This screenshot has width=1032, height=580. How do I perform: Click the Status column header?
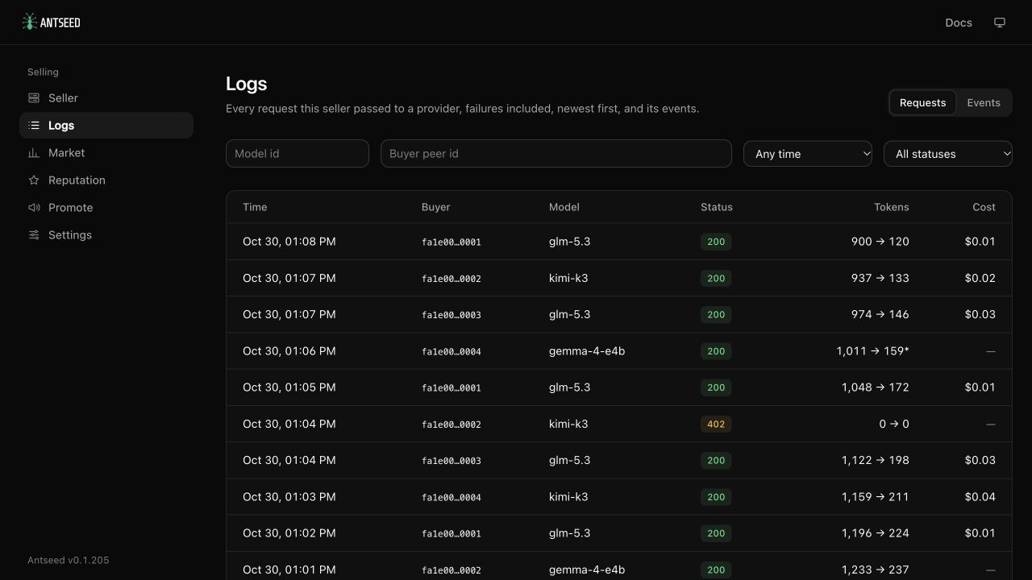coord(717,207)
